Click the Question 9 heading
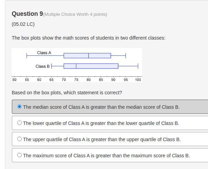The height and width of the screenshot is (169, 208). 27,14
